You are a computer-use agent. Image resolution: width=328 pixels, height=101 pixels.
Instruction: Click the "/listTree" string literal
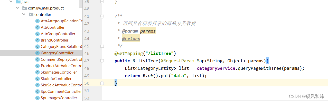point(159,53)
